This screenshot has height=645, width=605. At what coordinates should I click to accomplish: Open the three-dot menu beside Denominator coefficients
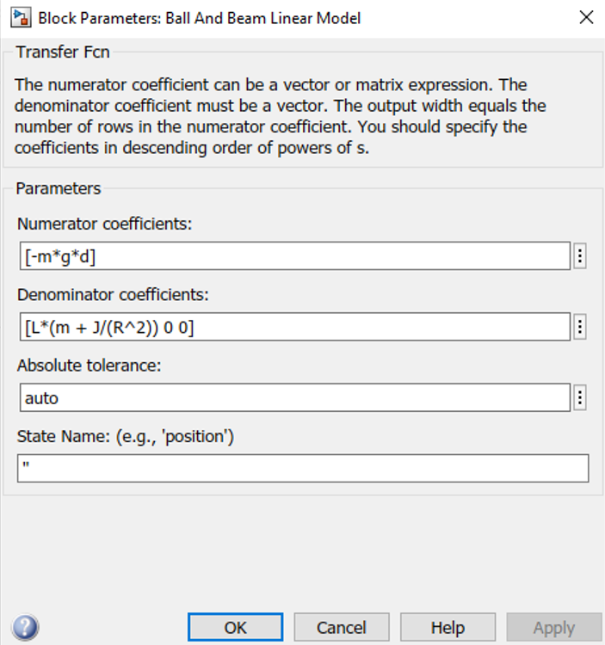tap(580, 327)
